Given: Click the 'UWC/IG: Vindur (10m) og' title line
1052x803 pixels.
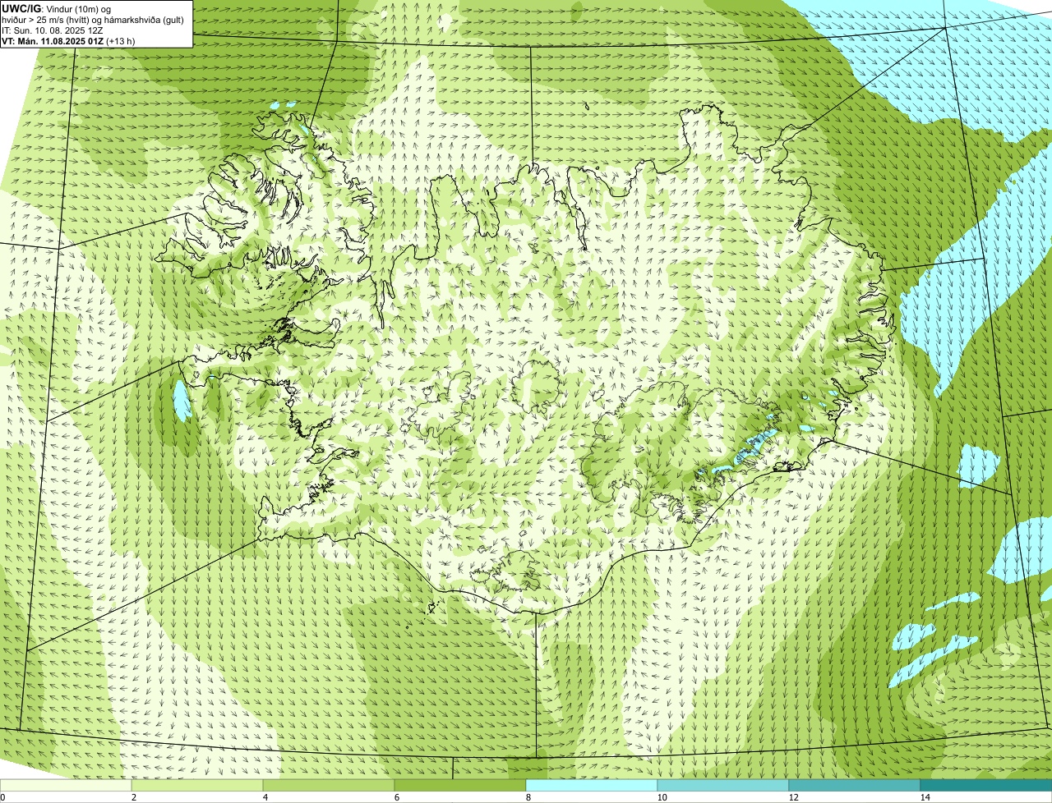Looking at the screenshot, I should [56, 9].
